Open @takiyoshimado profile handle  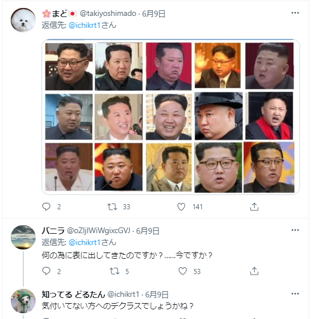108,14
